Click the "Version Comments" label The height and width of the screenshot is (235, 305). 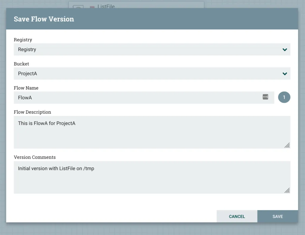pyautogui.click(x=35, y=157)
